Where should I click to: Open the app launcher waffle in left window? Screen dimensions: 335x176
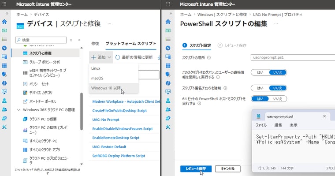(4, 4)
